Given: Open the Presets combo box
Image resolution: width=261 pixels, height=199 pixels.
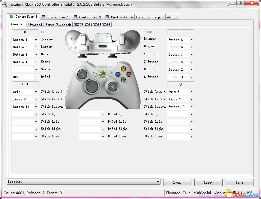Looking at the screenshot, I should (x=84, y=182).
